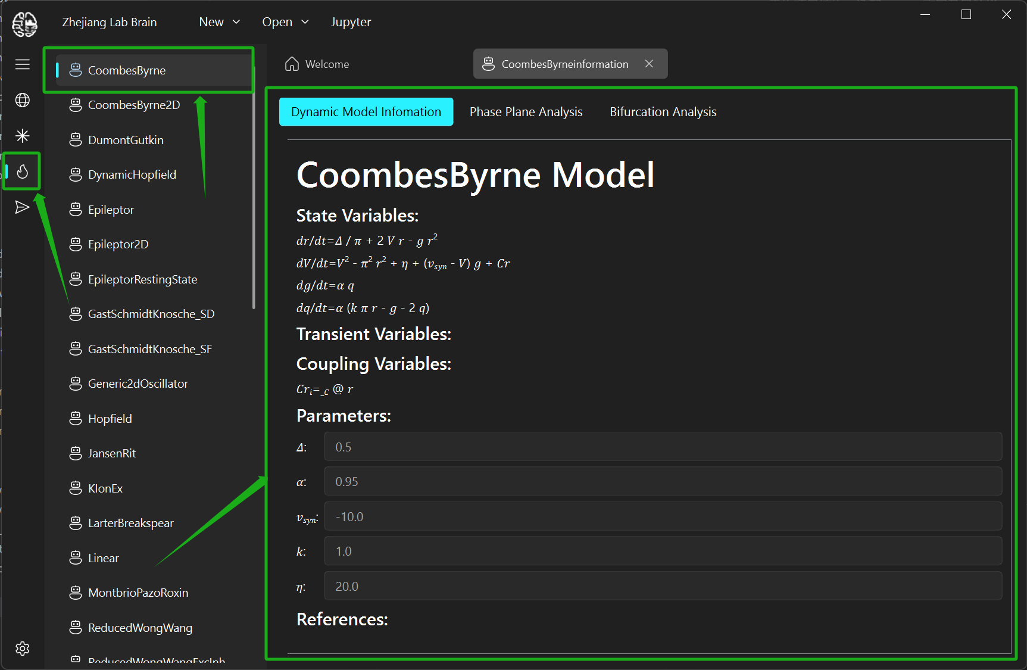Open the paper plane icon in sidebar

click(23, 207)
